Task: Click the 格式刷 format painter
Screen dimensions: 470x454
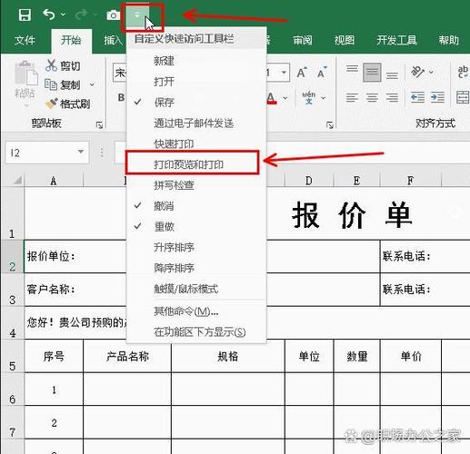Action: coord(67,104)
